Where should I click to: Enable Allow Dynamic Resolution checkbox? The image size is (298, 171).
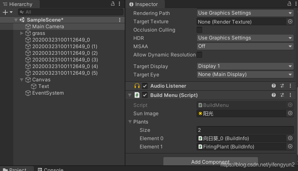coord(199,55)
